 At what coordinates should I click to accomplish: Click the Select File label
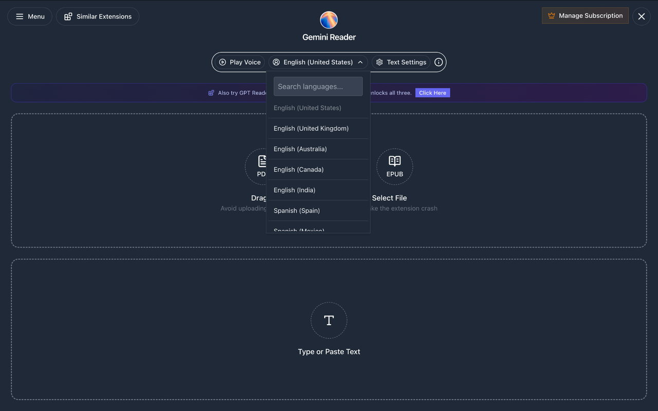click(389, 198)
